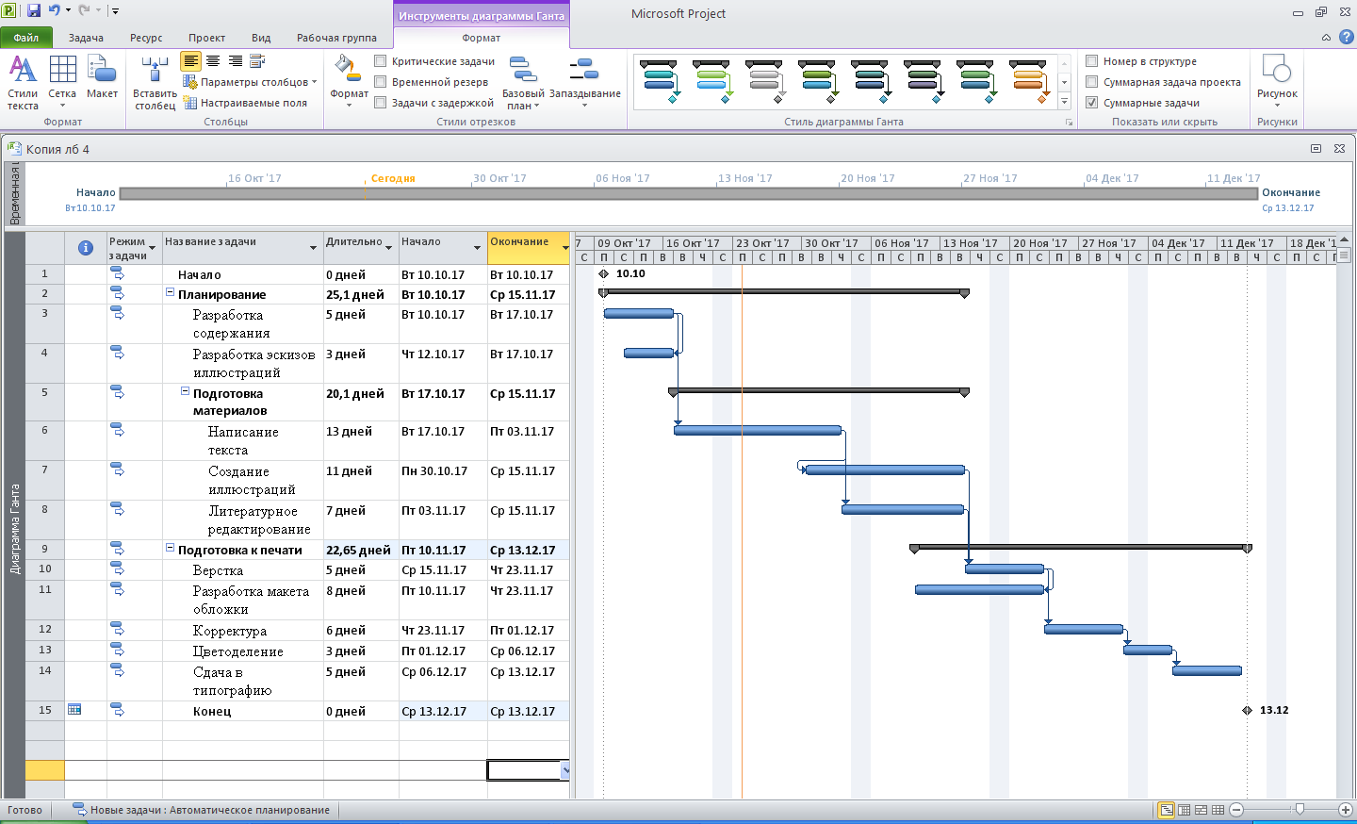Open the Стиль диаграммы Ганта dialog launcher
The width and height of the screenshot is (1357, 824).
1069,123
